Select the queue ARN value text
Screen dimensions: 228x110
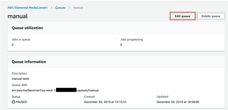[x=55, y=90]
